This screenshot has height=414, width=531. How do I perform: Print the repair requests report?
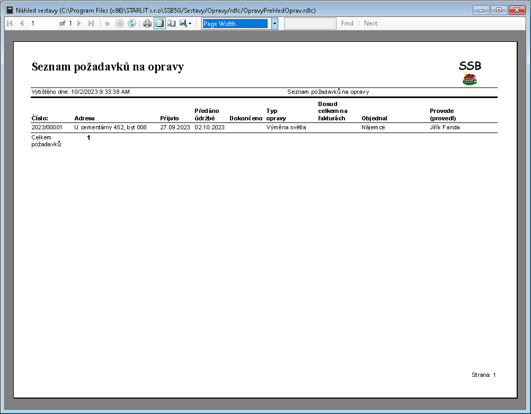(x=147, y=23)
